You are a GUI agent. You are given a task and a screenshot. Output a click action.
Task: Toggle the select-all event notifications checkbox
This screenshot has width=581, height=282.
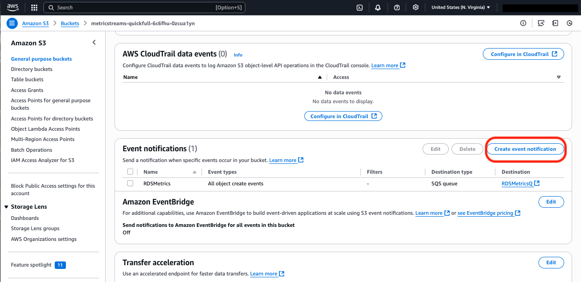pos(130,172)
